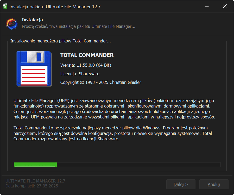The width and height of the screenshot is (234, 195).
Task: Click the UFM flame logo icon
Action: pyautogui.click(x=11, y=23)
